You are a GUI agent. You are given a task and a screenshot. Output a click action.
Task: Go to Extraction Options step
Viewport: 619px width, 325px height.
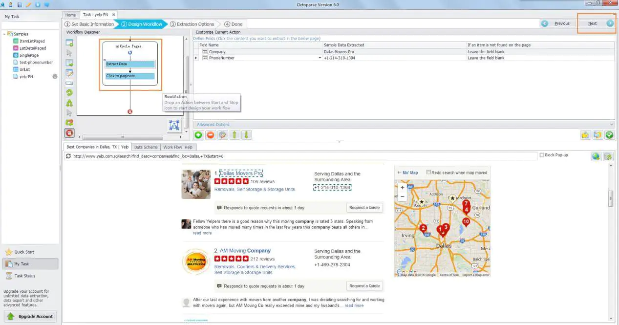coord(192,24)
